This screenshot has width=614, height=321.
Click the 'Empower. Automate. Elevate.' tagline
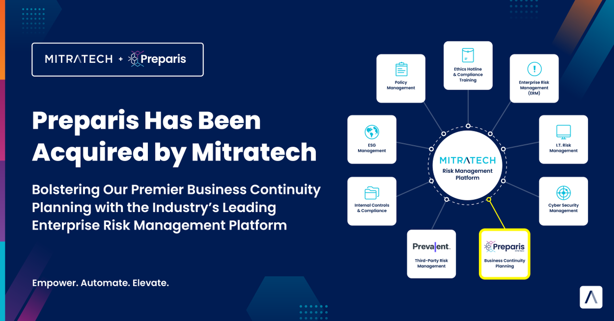[x=100, y=282]
